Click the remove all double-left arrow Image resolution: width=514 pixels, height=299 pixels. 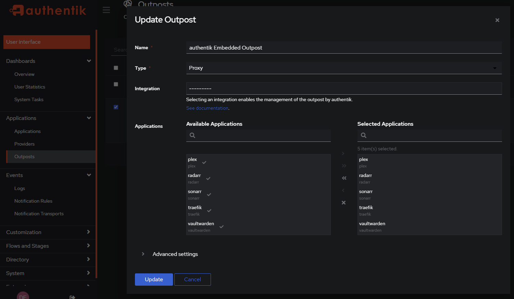point(344,178)
